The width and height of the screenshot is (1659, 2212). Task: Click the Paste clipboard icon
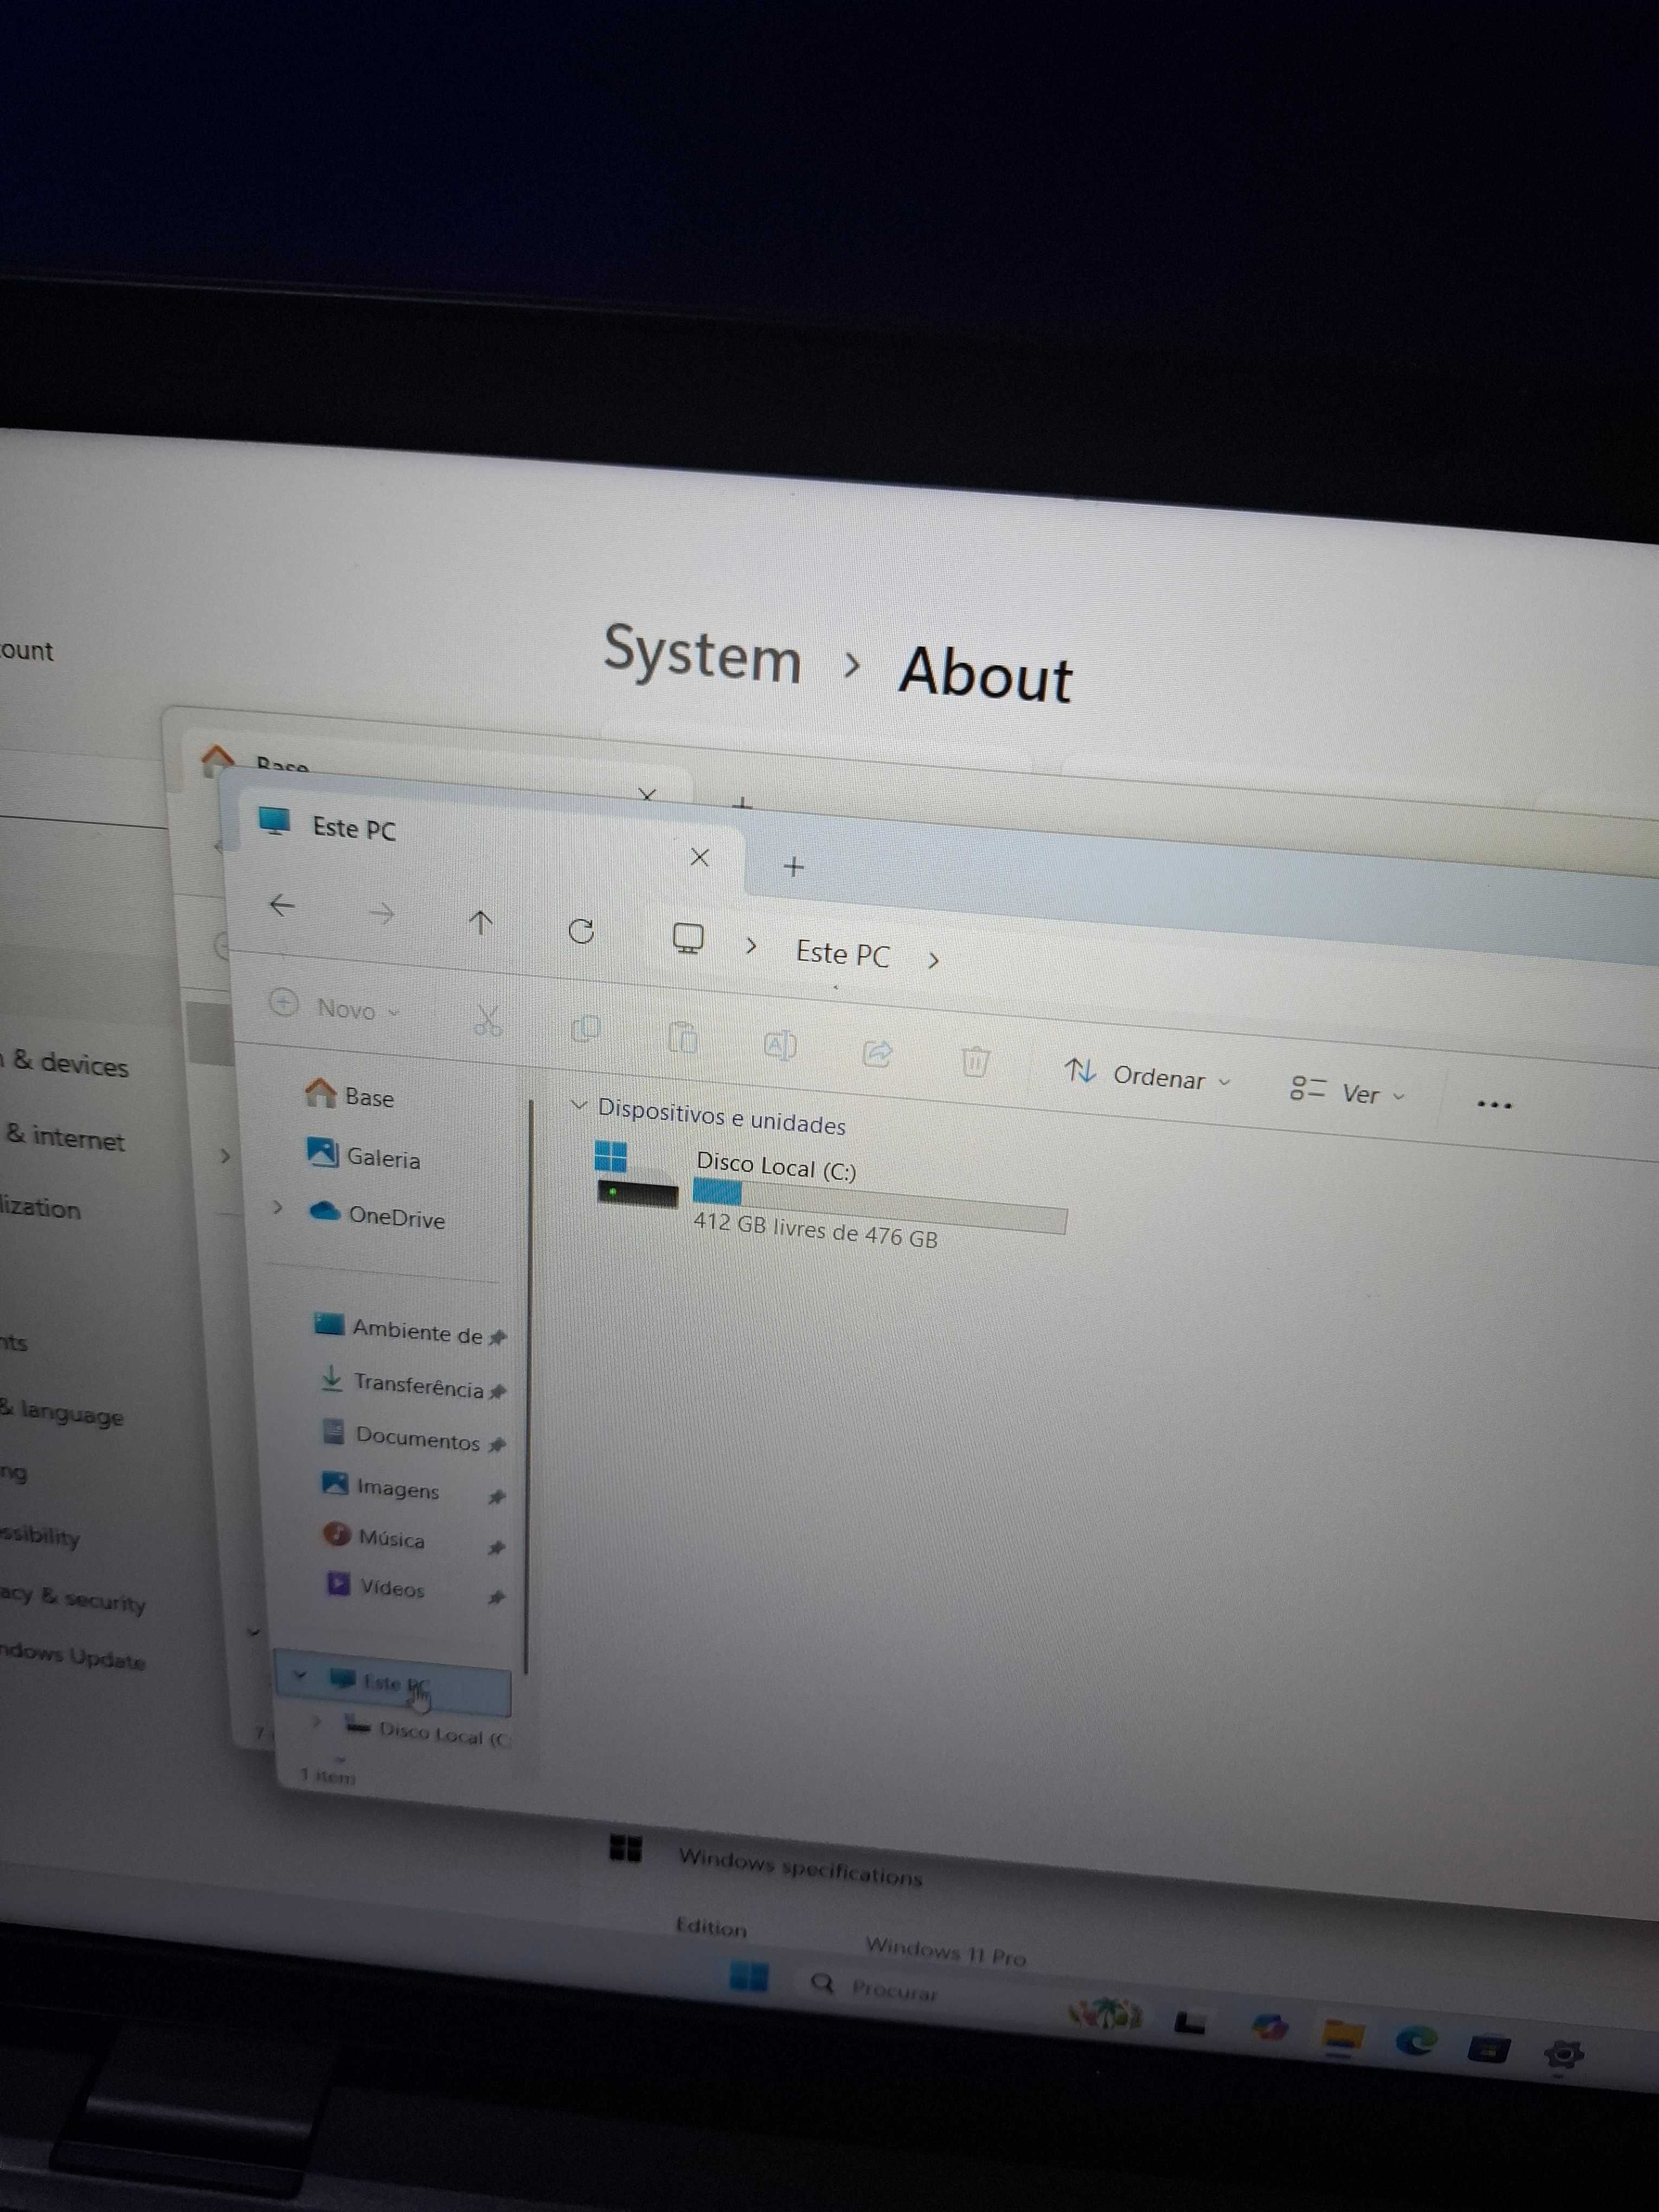pos(682,1037)
